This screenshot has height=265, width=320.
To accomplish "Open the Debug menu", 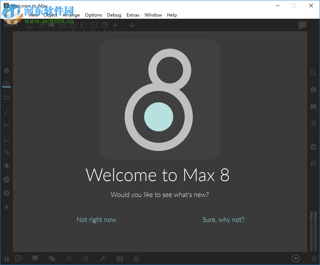I will tap(114, 15).
